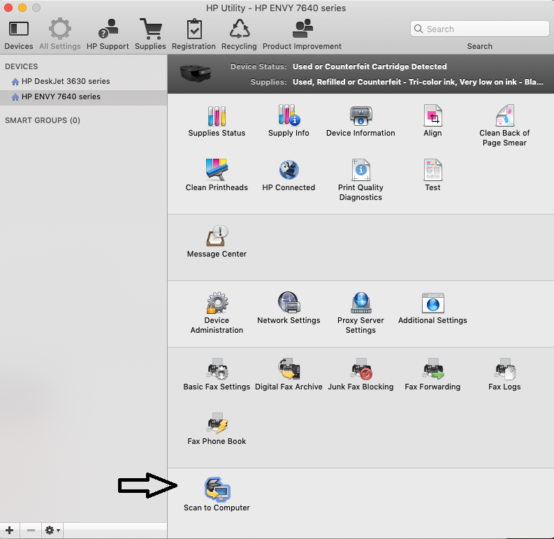Add a device with plus button
The height and width of the screenshot is (539, 554).
point(10,530)
